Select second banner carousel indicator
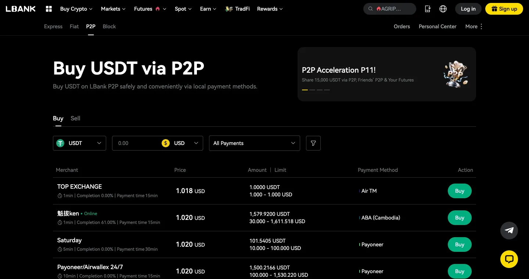Viewport: 529px width, 279px height. tap(312, 90)
